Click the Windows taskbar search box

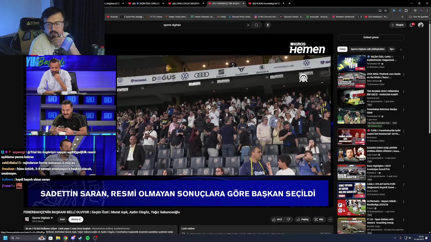(x=28, y=238)
